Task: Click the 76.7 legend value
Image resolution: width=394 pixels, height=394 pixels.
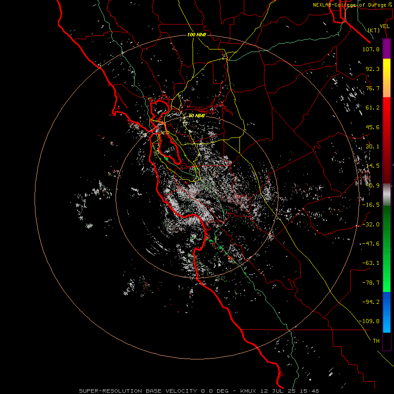Action: (373, 88)
